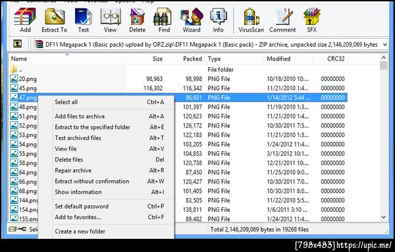Sort by the Size column header
The height and width of the screenshot is (252, 395).
click(145, 59)
